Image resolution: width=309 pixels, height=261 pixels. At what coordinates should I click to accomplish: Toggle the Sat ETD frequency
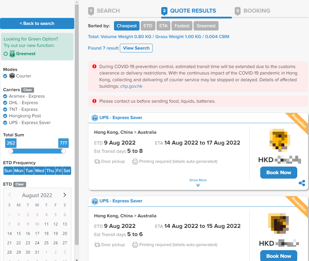click(x=67, y=171)
